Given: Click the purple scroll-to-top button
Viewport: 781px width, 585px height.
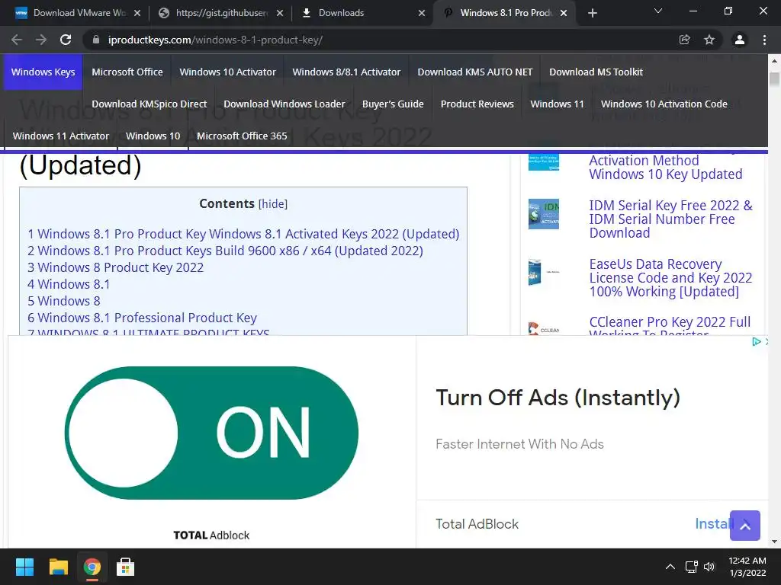Looking at the screenshot, I should coord(744,526).
